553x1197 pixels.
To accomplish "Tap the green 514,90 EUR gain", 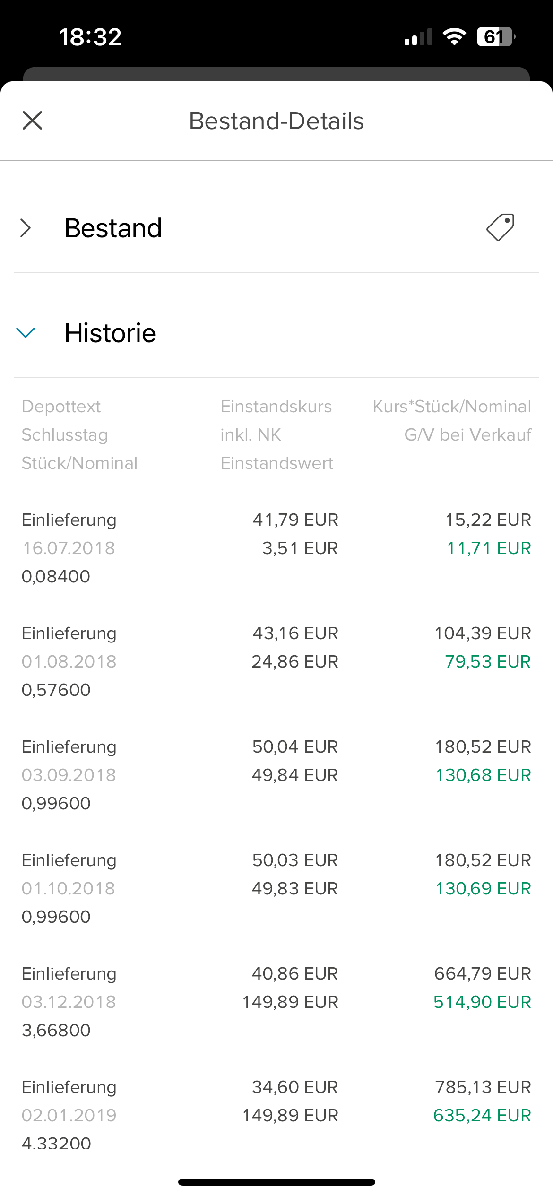I will [482, 1002].
